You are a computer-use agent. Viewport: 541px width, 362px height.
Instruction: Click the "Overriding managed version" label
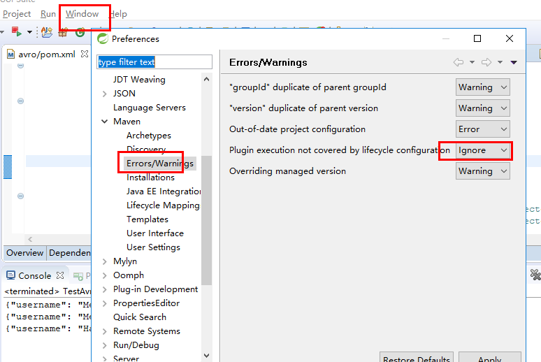point(287,171)
